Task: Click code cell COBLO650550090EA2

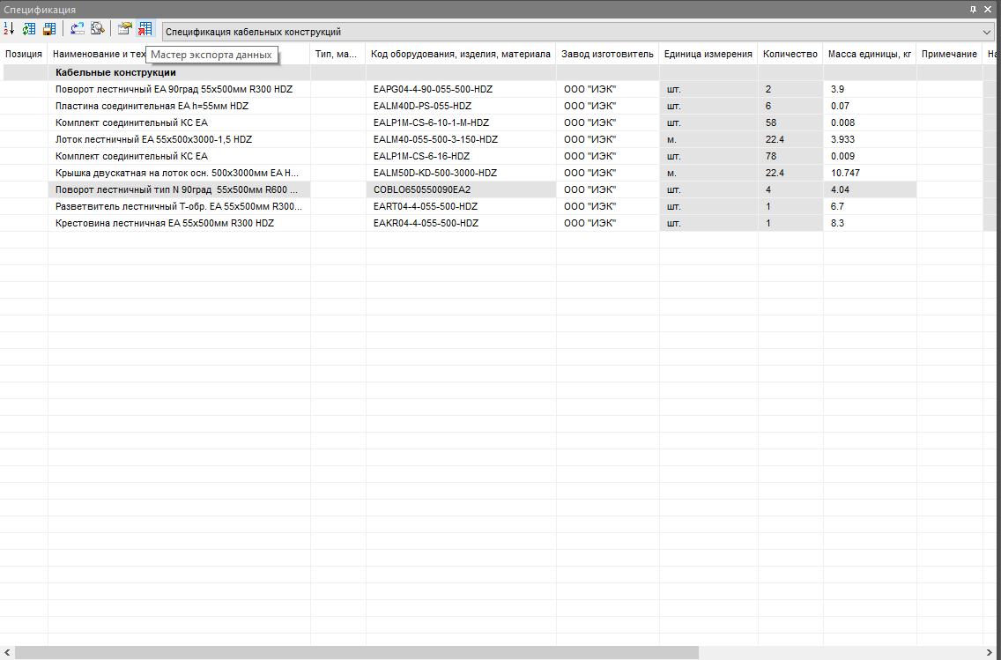Action: 460,189
